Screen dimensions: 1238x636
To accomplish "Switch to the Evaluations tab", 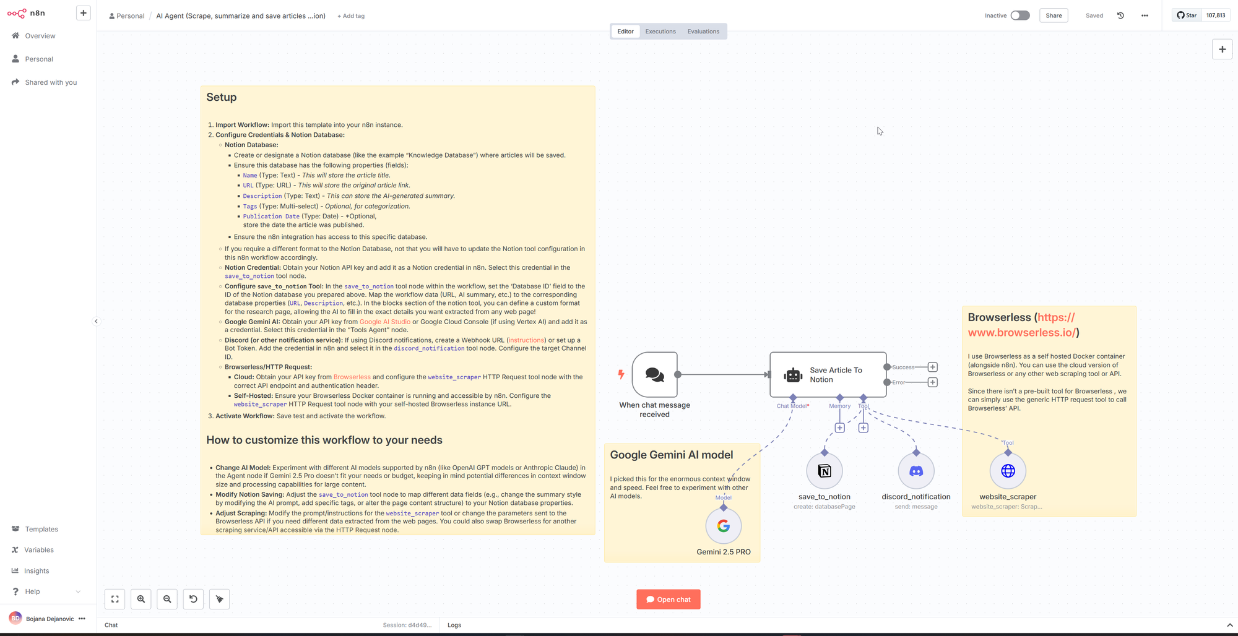I will coord(703,32).
